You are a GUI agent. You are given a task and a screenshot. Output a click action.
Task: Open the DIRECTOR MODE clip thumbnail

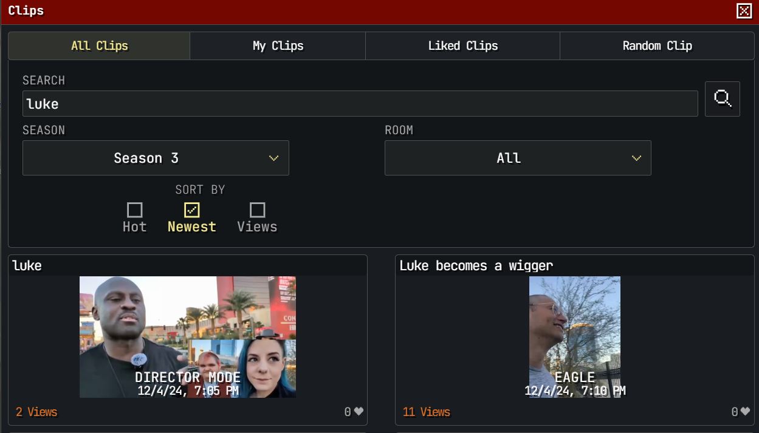coord(188,337)
